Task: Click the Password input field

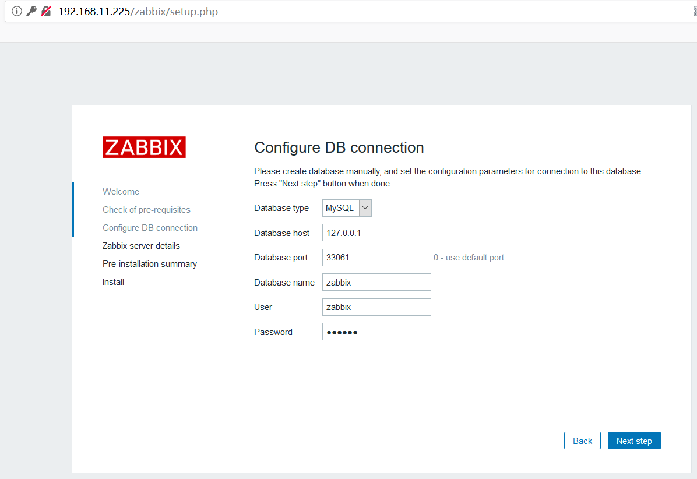Action: pos(376,332)
